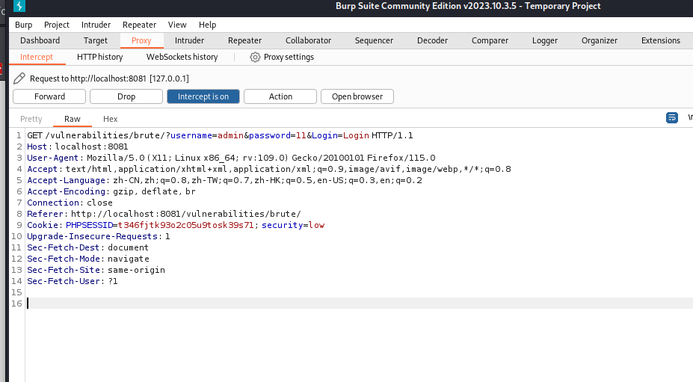693x382 pixels.
Task: Click the Burp Suite lightning logo icon
Action: click(19, 7)
